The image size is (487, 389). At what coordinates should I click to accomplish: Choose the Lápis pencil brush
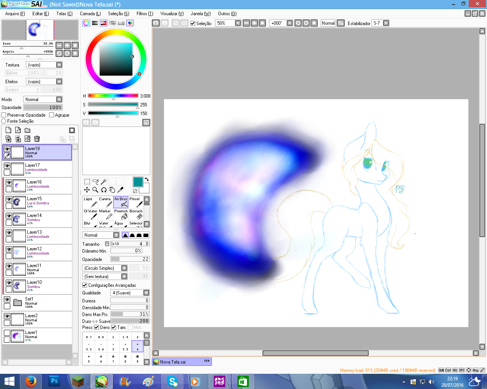pos(90,202)
